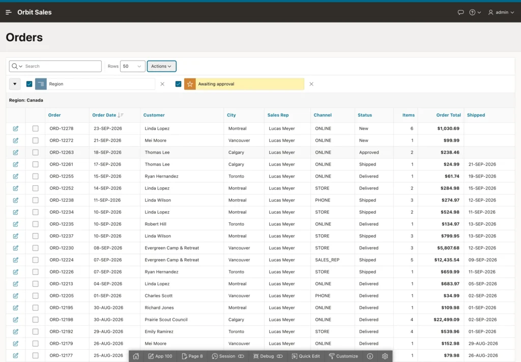Edit order ORD-12224
The width and height of the screenshot is (521, 362).
coord(16,260)
